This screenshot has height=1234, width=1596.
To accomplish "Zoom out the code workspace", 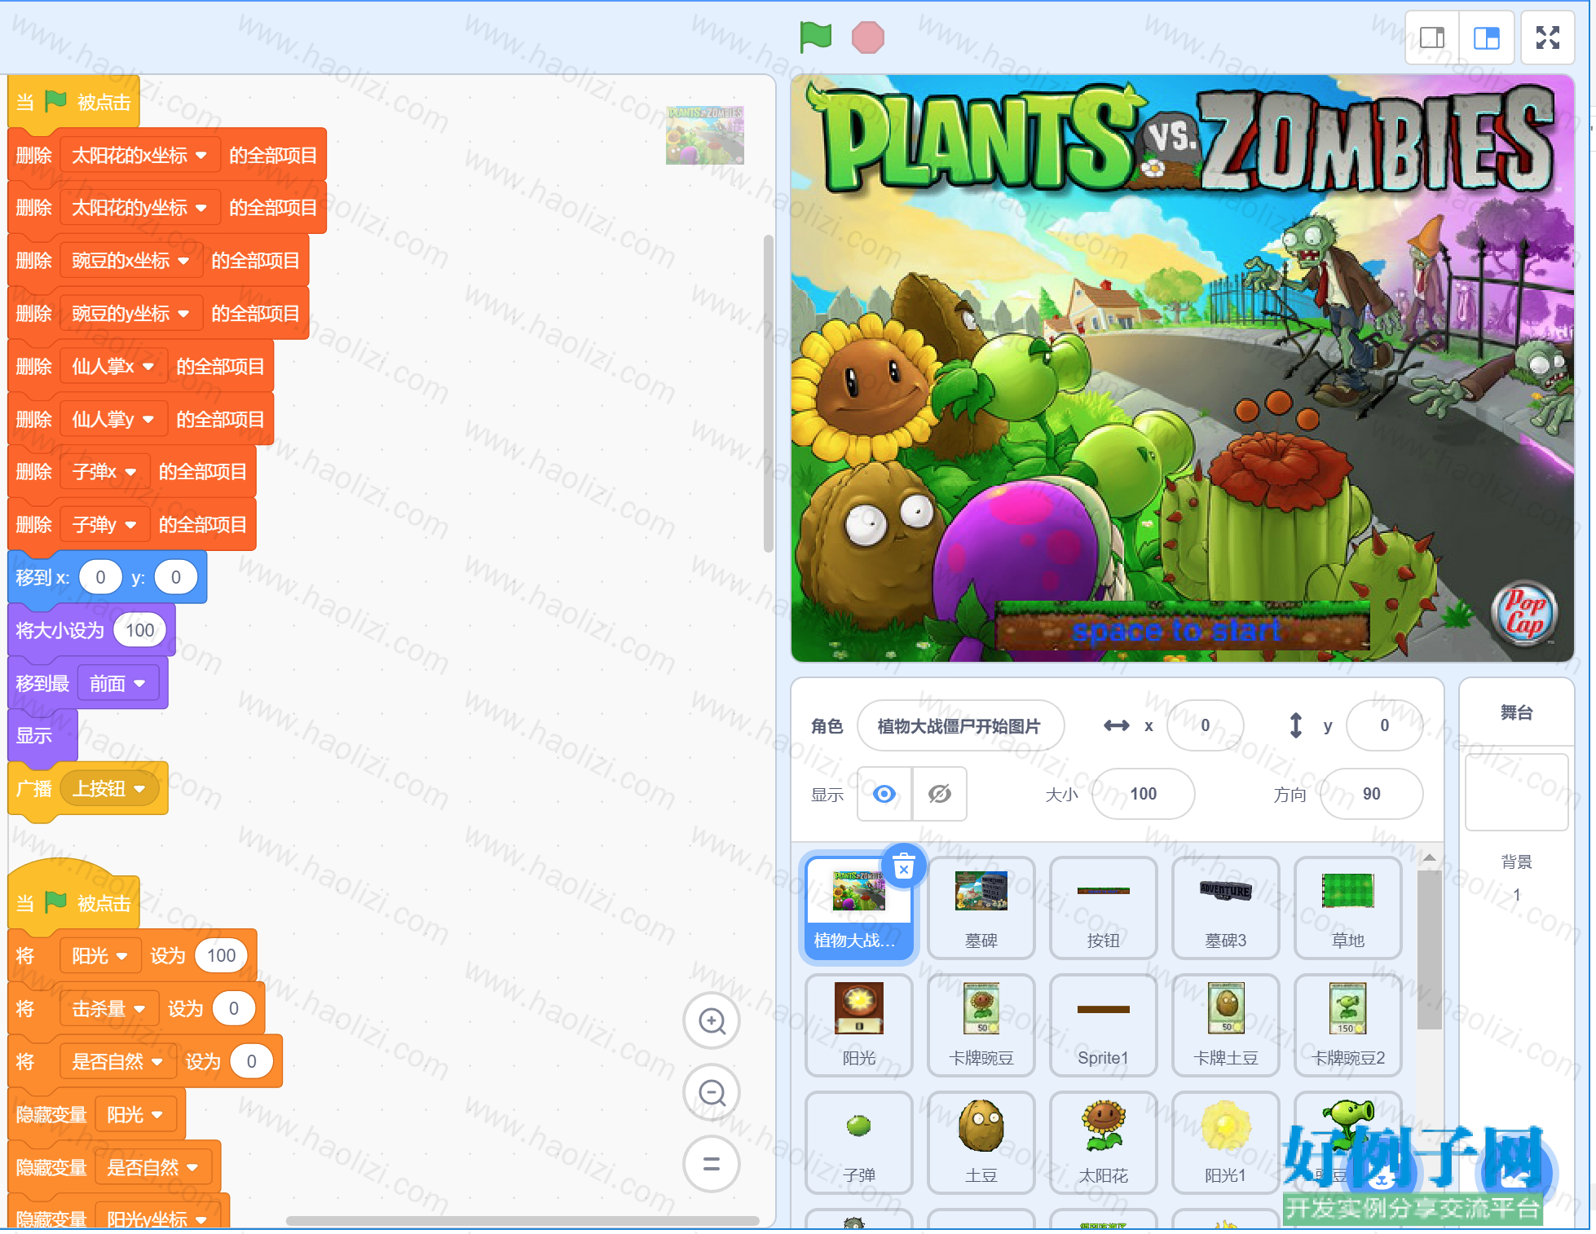I will click(712, 1092).
